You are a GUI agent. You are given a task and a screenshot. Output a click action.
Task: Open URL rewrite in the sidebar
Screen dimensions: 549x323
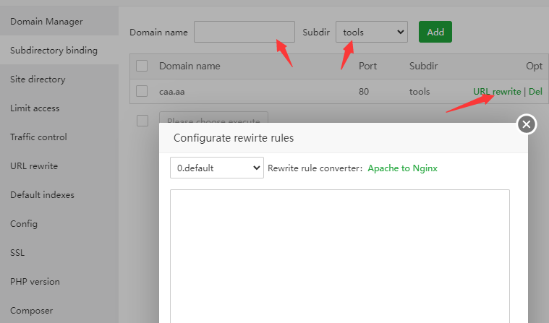pos(34,166)
